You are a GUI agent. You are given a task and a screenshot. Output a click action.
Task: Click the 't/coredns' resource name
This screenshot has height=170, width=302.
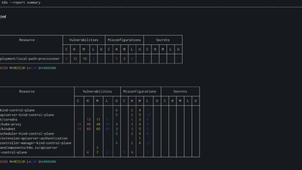[8, 119]
